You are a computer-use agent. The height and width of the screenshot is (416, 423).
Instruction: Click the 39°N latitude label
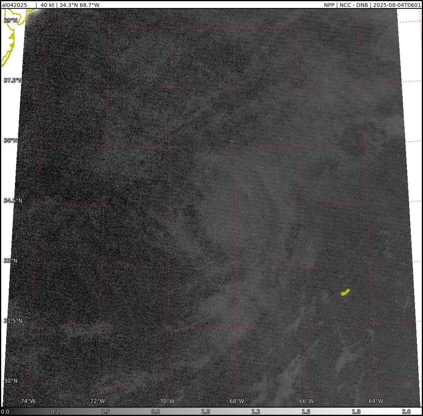pos(10,21)
